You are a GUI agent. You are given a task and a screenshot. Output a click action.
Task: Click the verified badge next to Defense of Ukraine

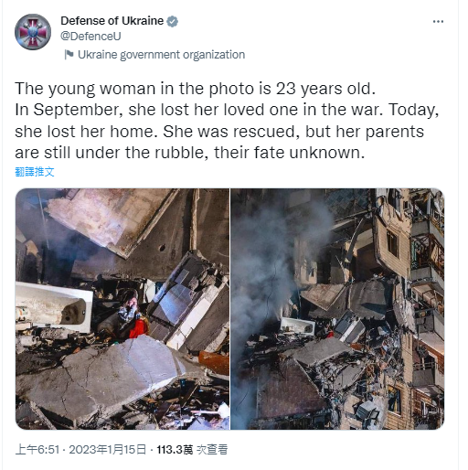click(x=173, y=21)
